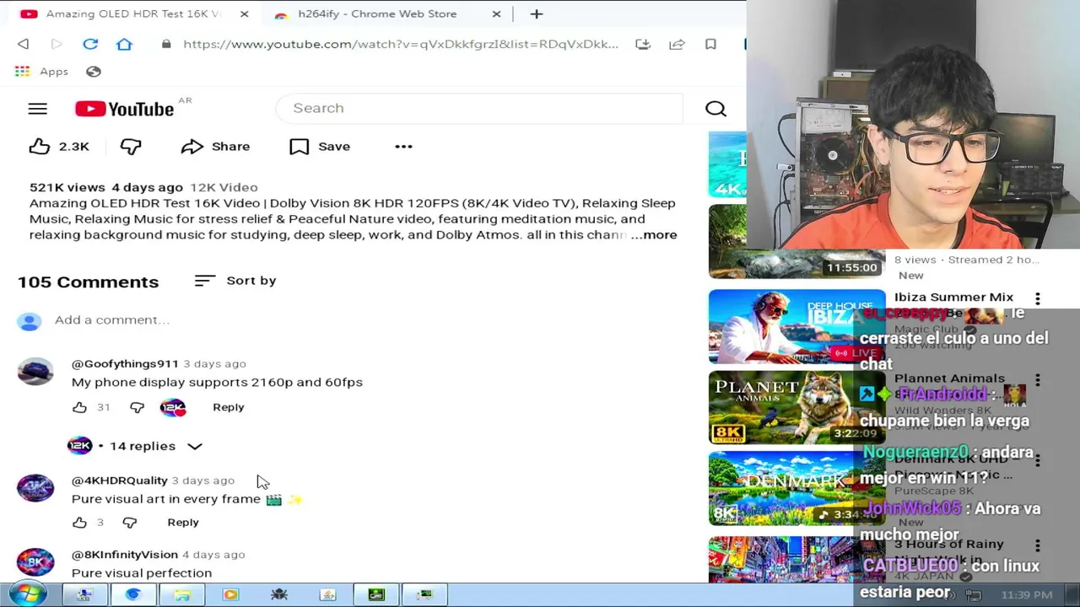
Task: Click the Add a comment field
Action: (112, 320)
